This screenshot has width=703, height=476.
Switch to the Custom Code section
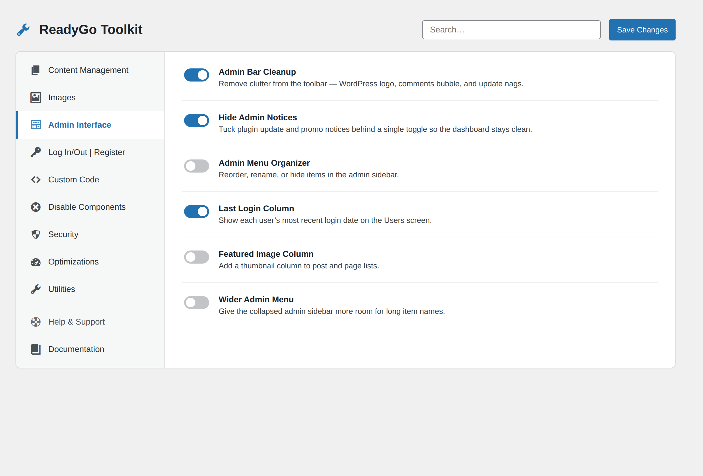click(x=91, y=180)
